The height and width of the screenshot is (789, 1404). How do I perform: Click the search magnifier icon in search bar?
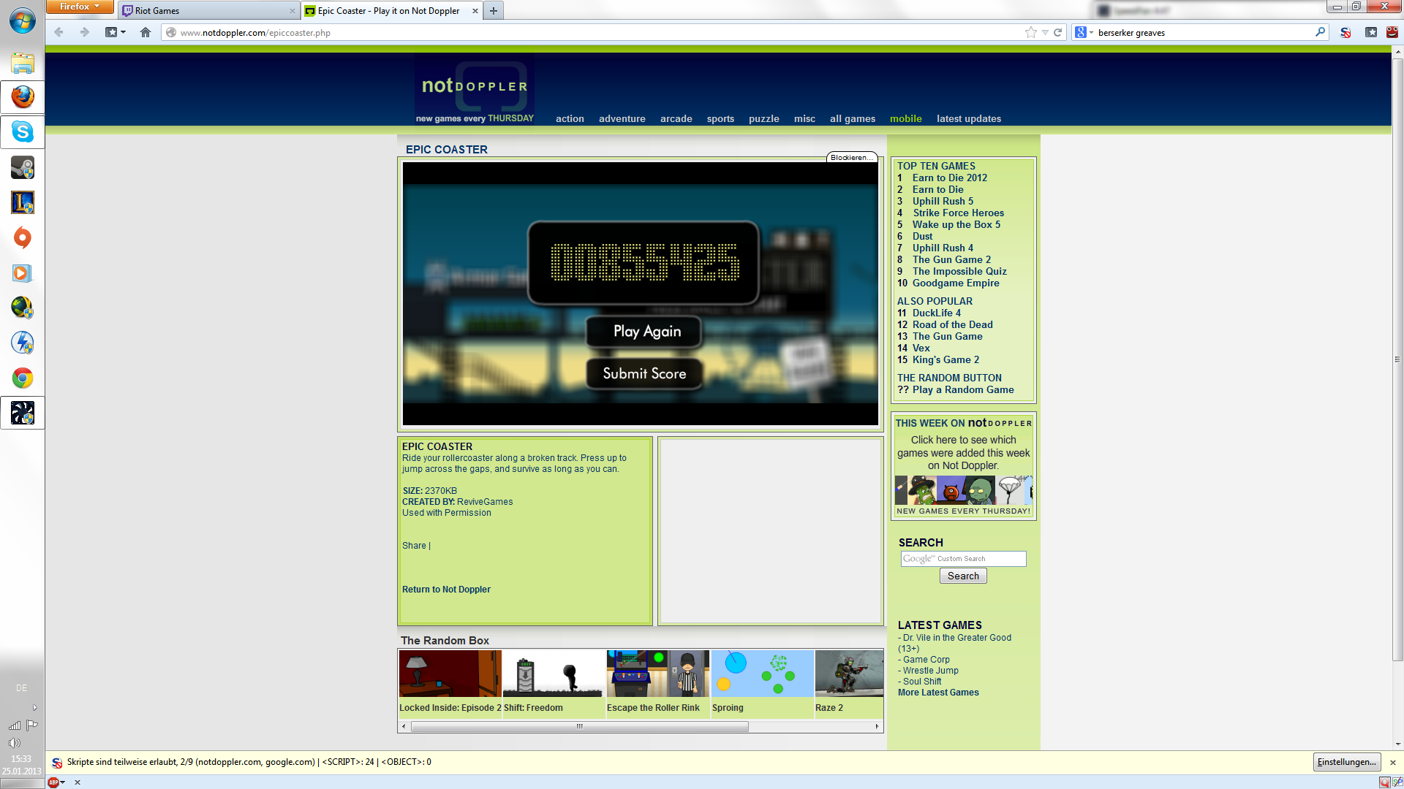click(x=1320, y=32)
